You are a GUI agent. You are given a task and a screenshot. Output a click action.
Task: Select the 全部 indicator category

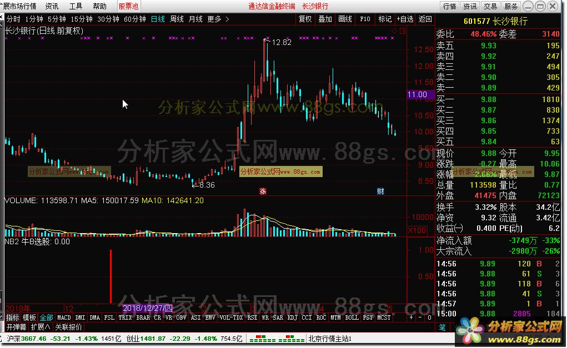pos(46,317)
